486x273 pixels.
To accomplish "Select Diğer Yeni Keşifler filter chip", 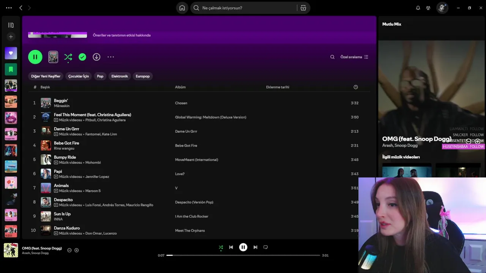I will tap(46, 76).
